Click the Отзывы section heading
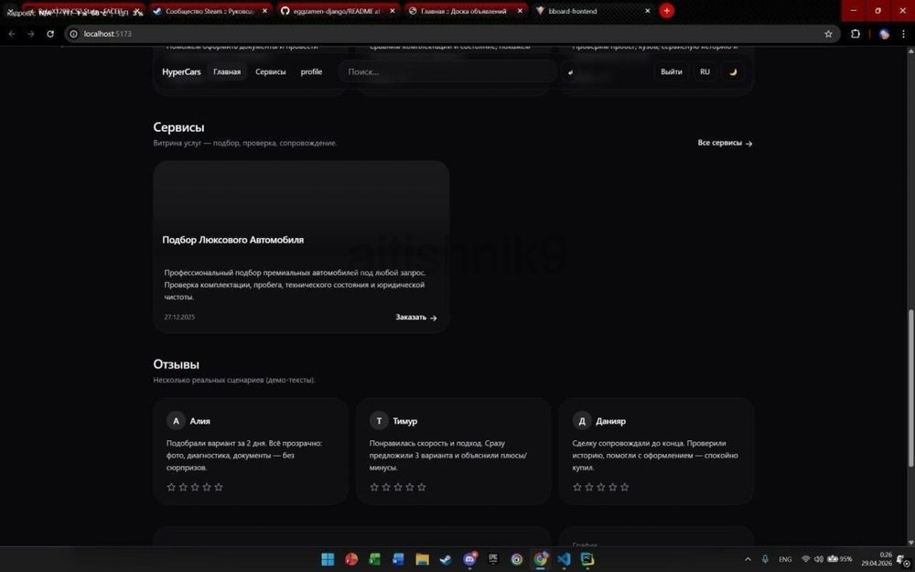 pos(177,364)
